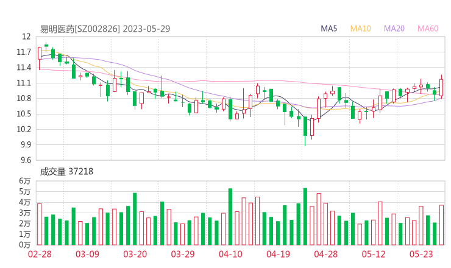This screenshot has width=451, height=268.
Task: Select the 04-28 date label
Action: click(x=325, y=254)
